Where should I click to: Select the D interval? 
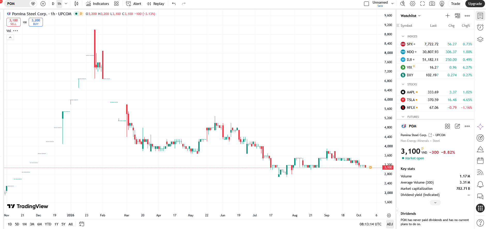53,4
